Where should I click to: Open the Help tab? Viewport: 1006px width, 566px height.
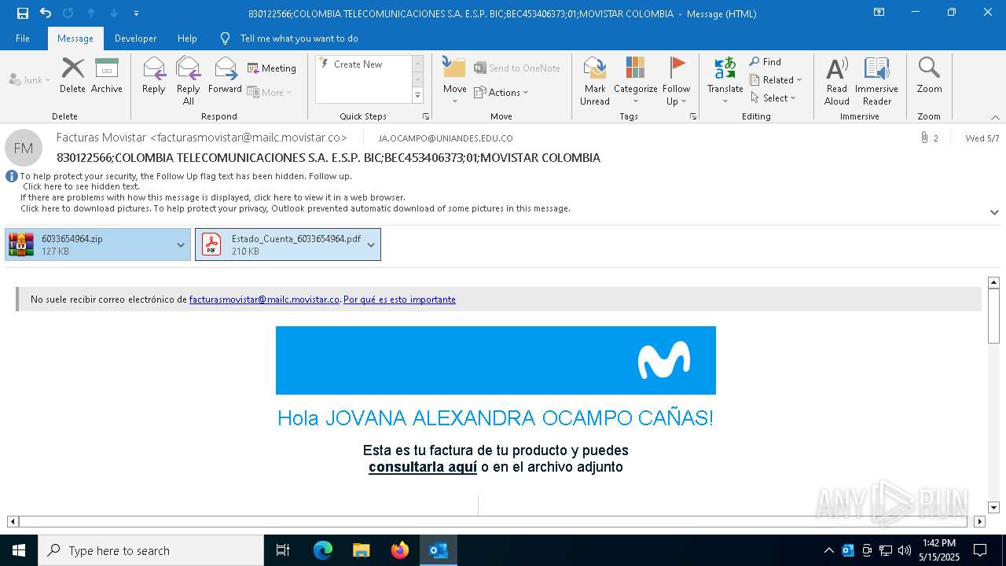[x=187, y=39]
